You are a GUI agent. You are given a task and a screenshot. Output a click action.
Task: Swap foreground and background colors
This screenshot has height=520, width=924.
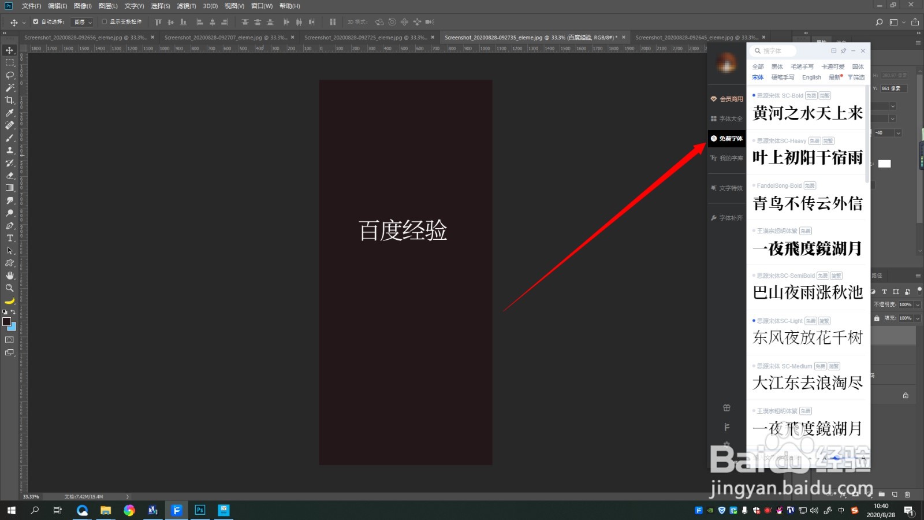13,312
